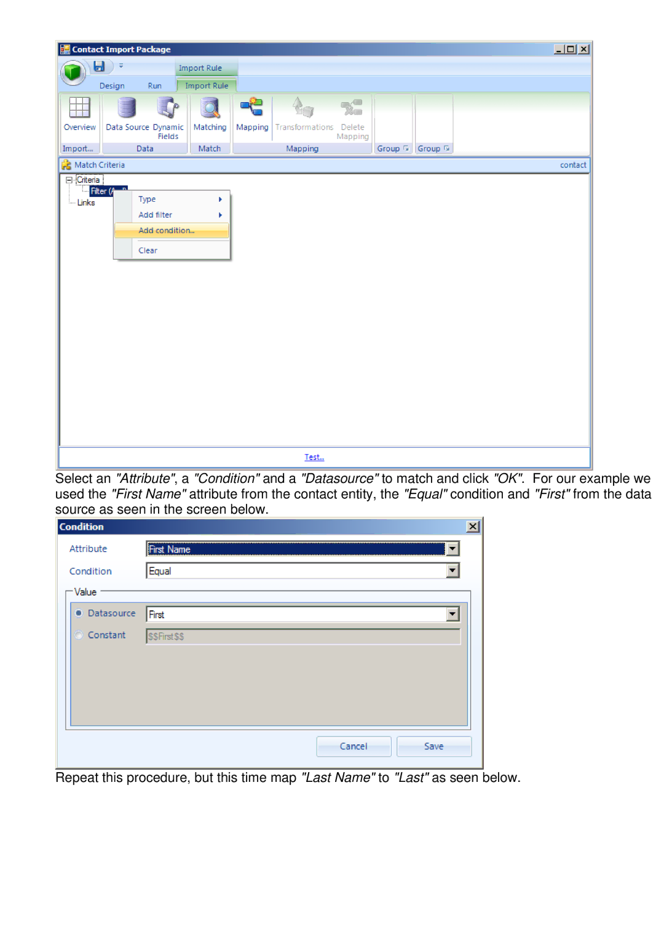Open the Mapping ribbon icon
The height and width of the screenshot is (940, 664).
click(252, 107)
